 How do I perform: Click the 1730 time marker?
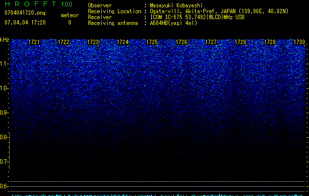[x=299, y=42]
